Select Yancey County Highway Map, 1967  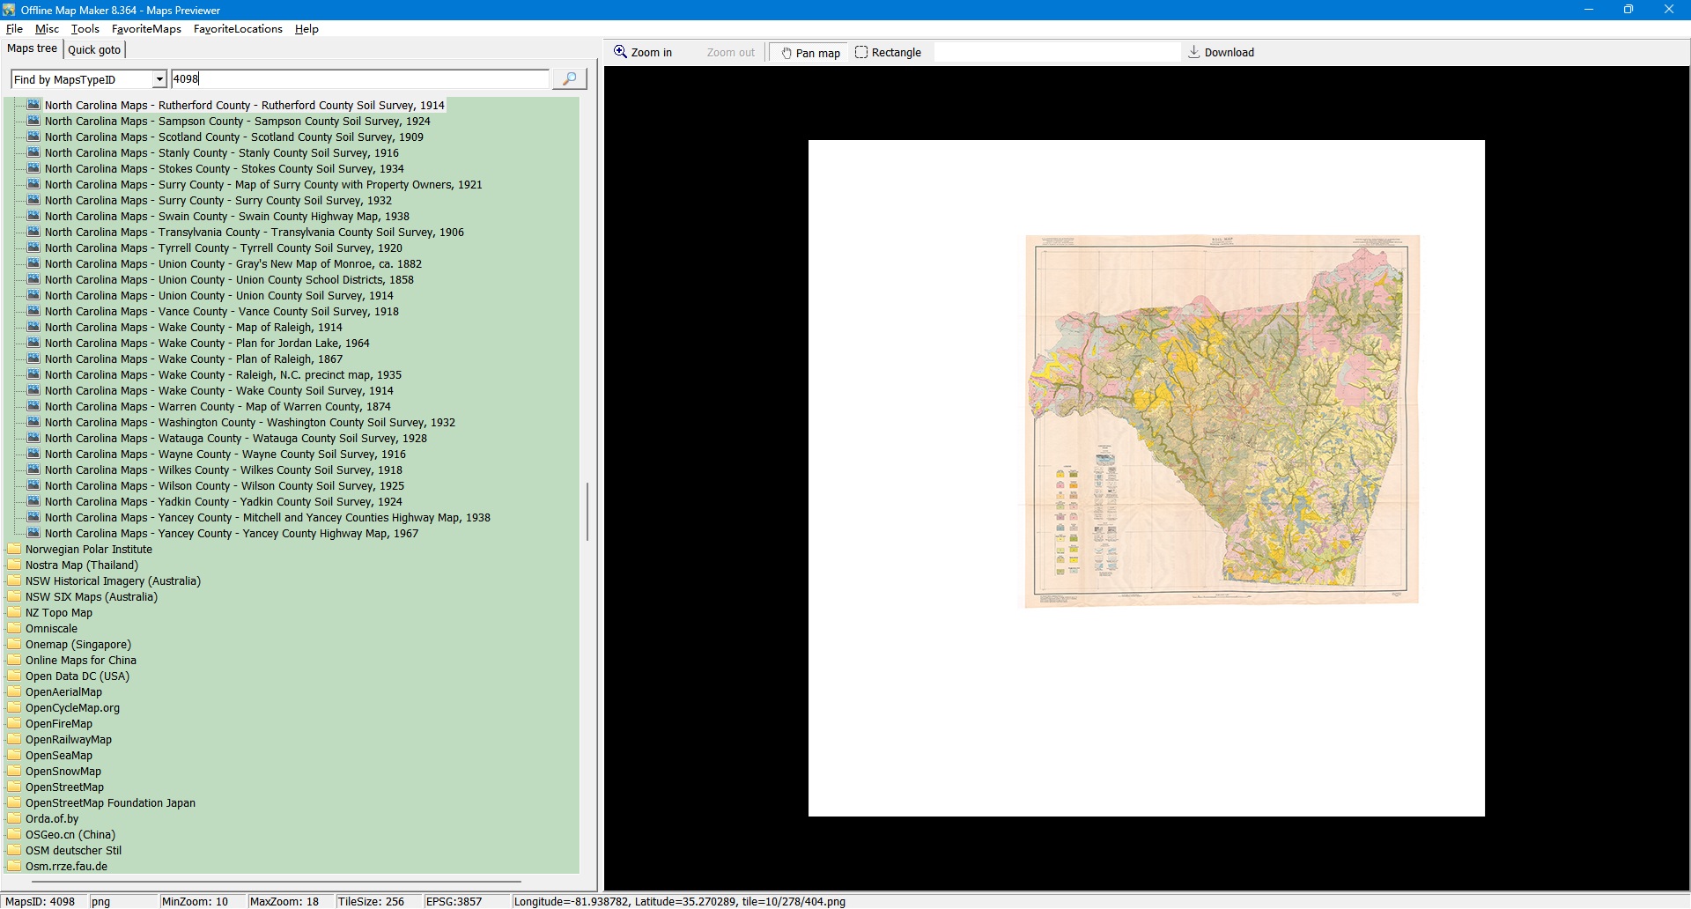(231, 534)
